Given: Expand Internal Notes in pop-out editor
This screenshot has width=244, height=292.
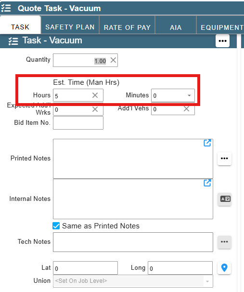Looking at the screenshot, I should (207, 183).
